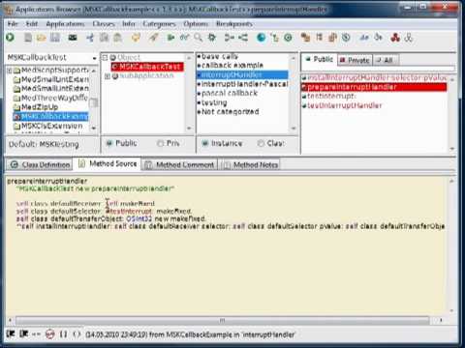Screen dimensions: 465x348
Task: Select the Priv radio button under class pane
Action: click(x=160, y=143)
